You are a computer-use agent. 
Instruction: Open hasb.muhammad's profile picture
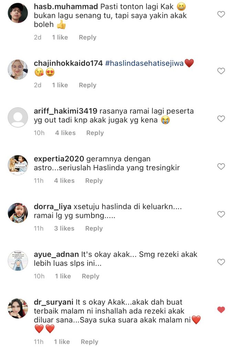[x=18, y=13]
